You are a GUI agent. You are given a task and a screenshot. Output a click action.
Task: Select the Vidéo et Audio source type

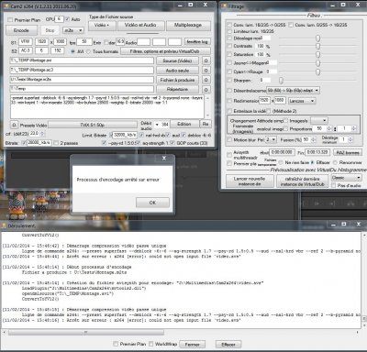(140, 26)
